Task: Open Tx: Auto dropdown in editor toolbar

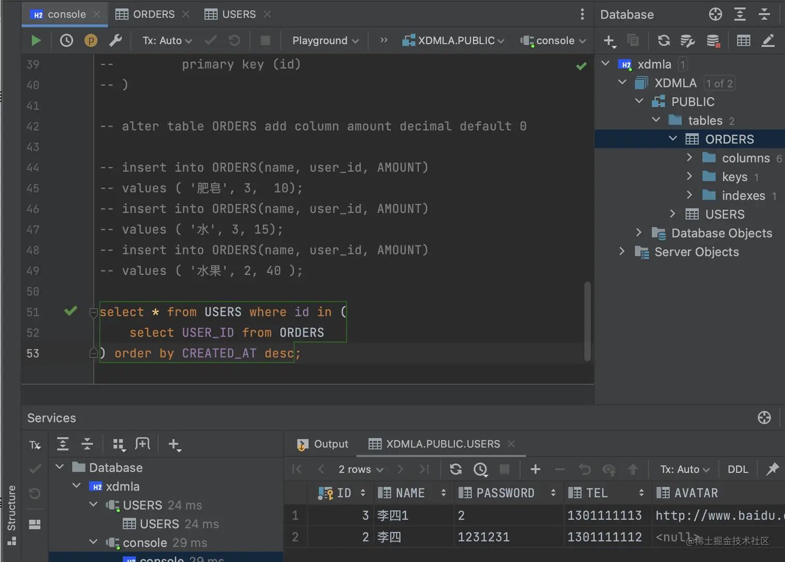Action: [x=167, y=41]
